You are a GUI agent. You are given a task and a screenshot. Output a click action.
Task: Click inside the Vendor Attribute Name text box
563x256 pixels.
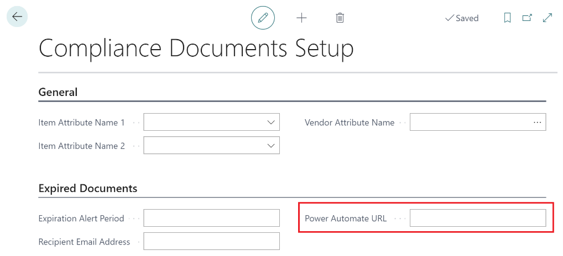[469, 122]
